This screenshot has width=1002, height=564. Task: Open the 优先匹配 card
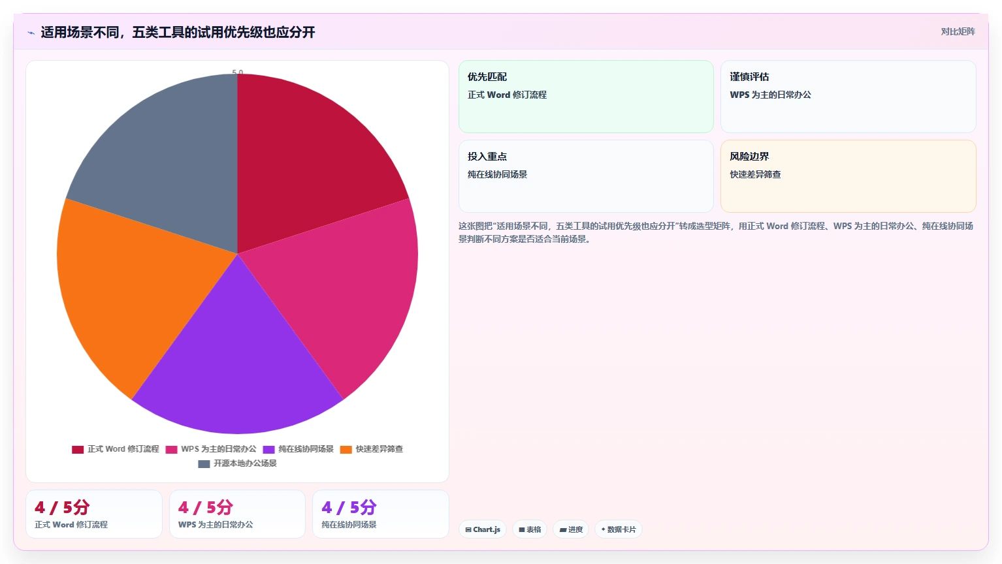tap(586, 97)
